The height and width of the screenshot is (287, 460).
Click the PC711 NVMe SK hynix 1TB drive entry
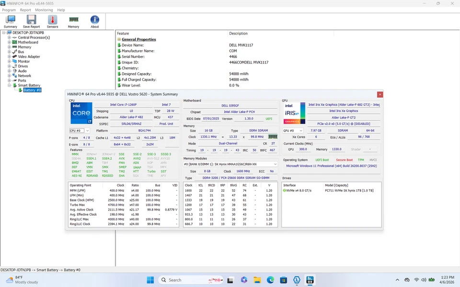click(349, 190)
